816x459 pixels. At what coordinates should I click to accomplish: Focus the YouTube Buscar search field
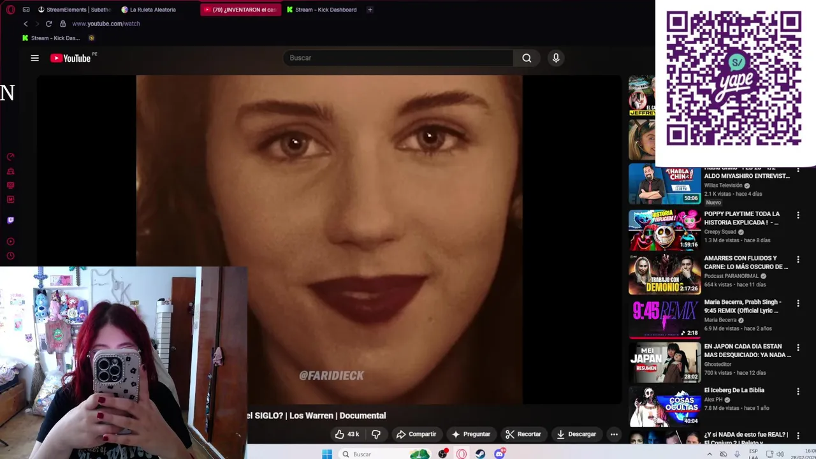(x=398, y=58)
